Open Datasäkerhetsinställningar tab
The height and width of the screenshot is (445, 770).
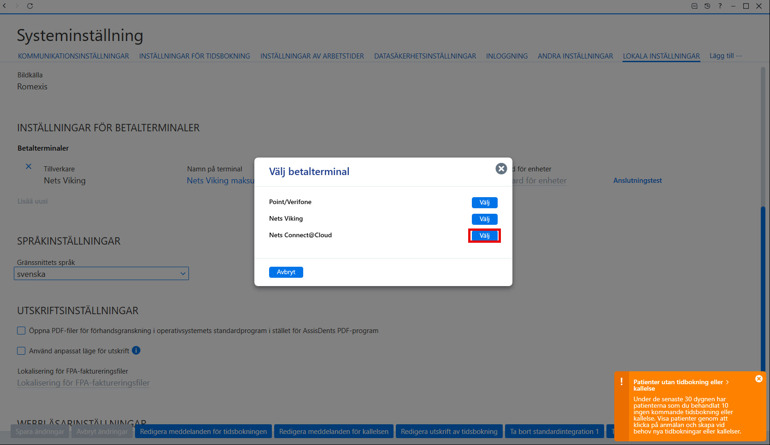(x=425, y=56)
